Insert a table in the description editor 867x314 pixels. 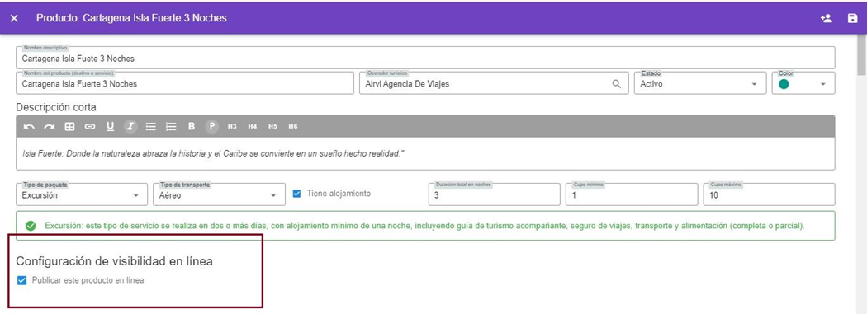coord(69,126)
